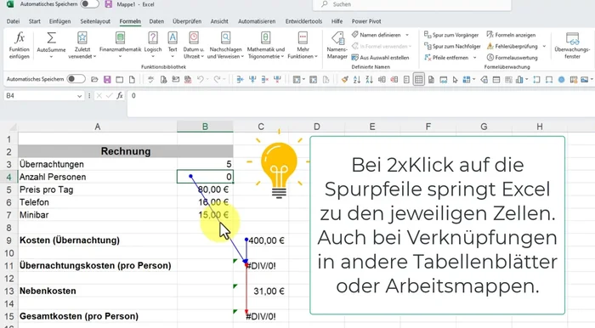Switch to the Daten tab

(x=156, y=21)
